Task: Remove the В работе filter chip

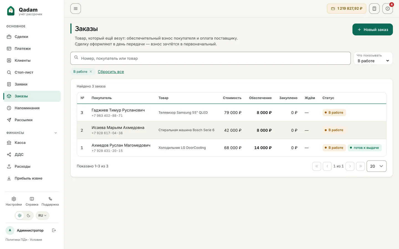Action: [x=91, y=72]
